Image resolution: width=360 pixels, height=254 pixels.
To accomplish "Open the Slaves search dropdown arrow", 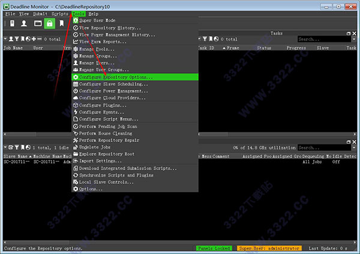I will (x=354, y=147).
